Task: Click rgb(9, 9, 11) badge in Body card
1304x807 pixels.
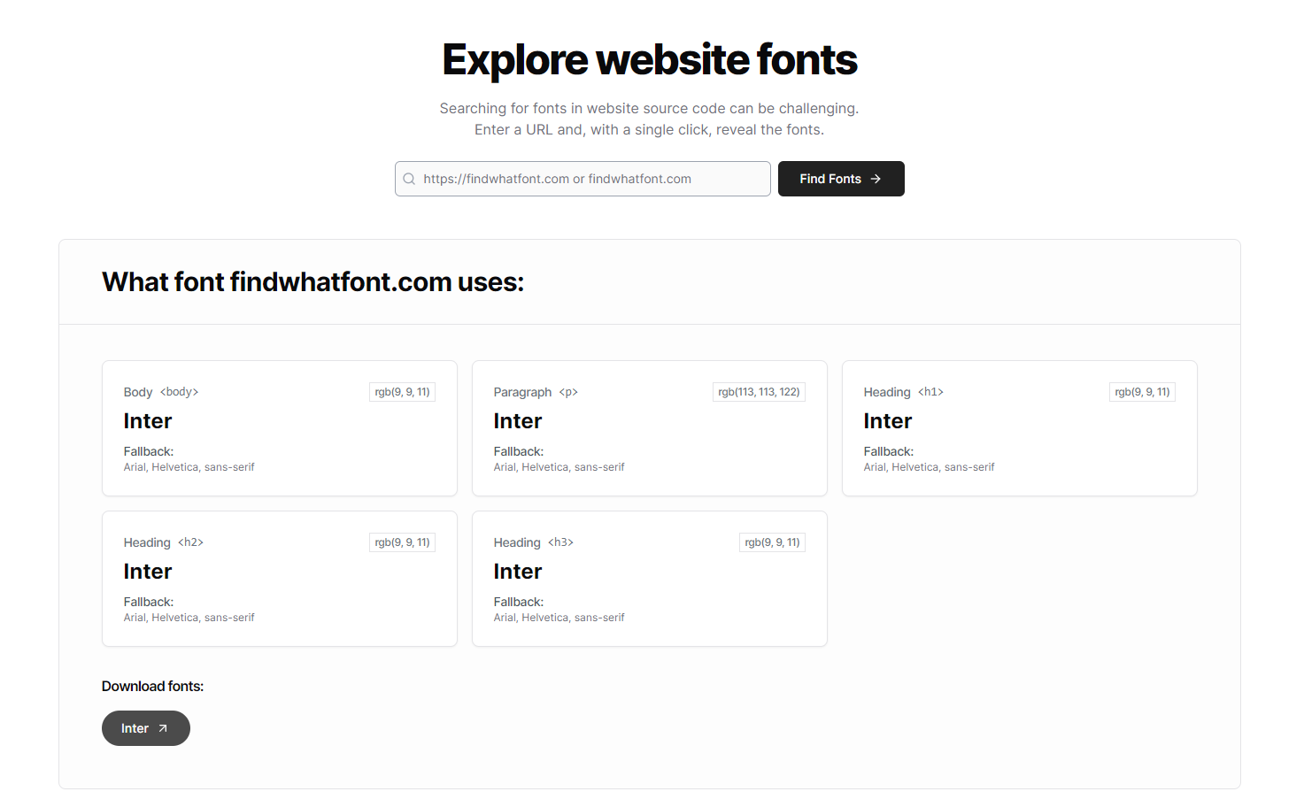Action: coord(402,392)
